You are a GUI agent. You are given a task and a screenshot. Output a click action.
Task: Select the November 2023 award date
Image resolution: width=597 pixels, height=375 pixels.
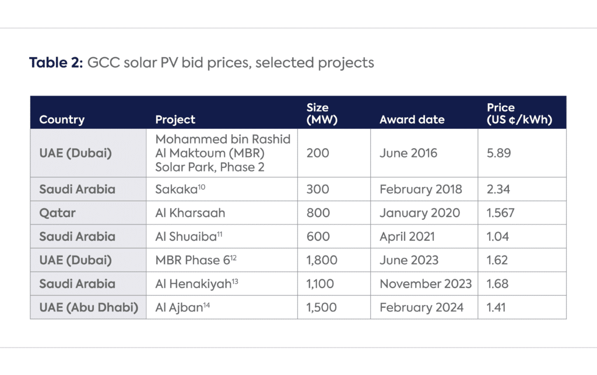(x=426, y=283)
